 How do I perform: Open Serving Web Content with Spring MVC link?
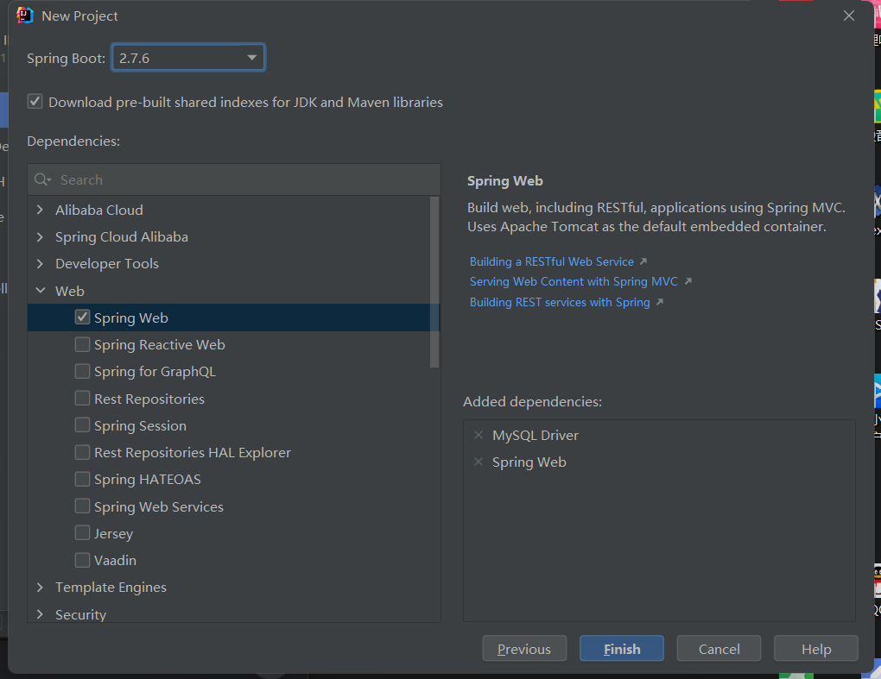pyautogui.click(x=574, y=281)
